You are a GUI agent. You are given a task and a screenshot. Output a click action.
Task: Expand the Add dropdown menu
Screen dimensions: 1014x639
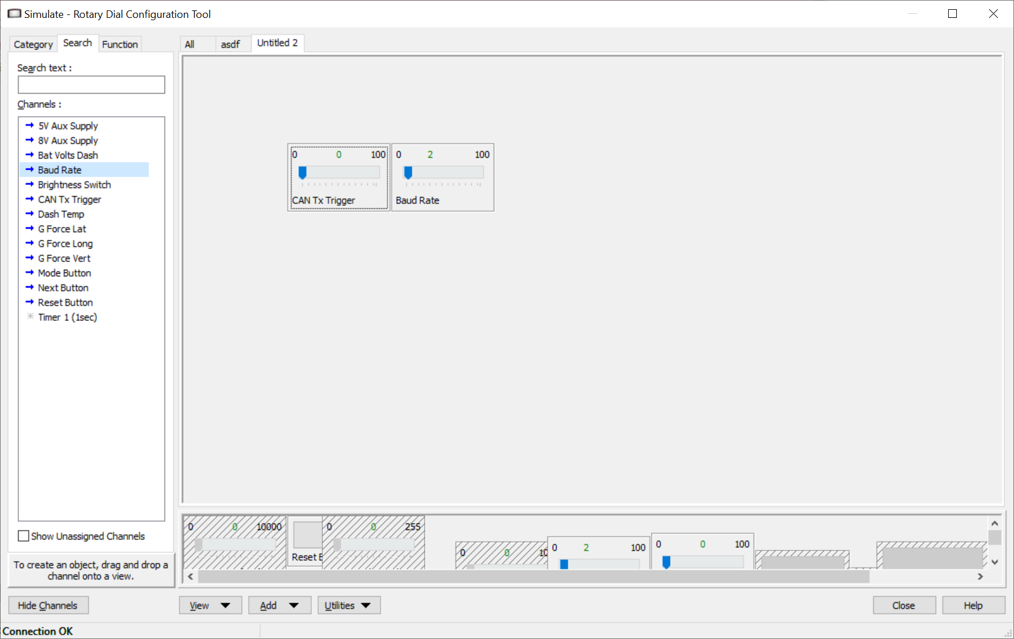point(279,605)
